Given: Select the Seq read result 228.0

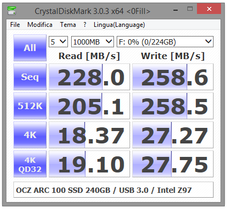Looking at the screenshot, I should pos(89,77).
